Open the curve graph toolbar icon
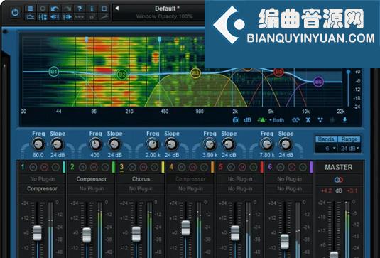 (31, 17)
